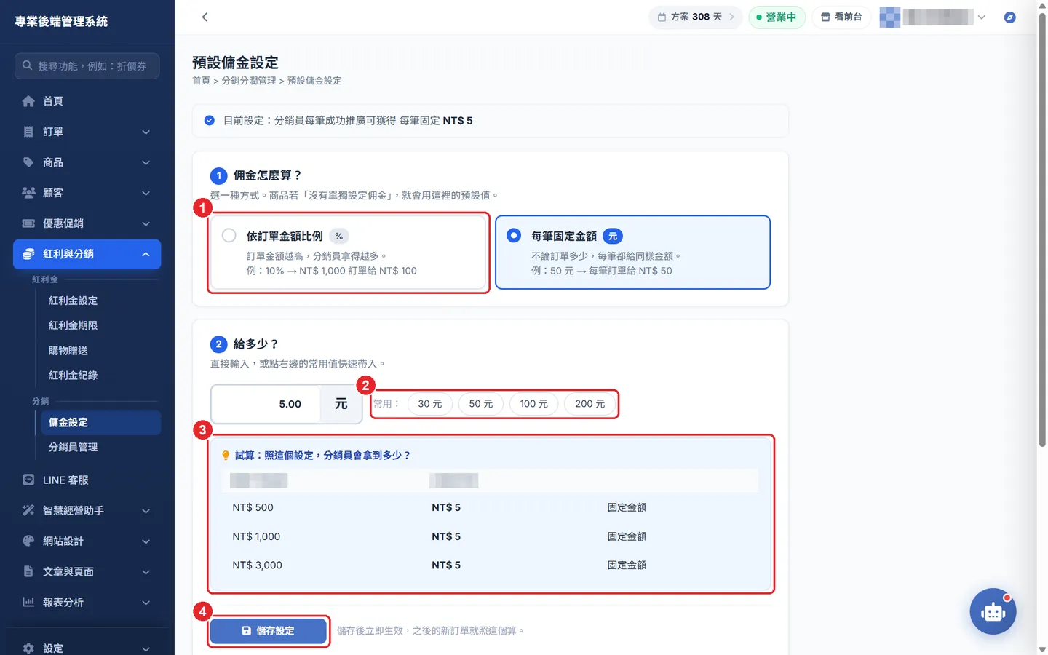Click the sidebar search field 搜尋功能
Image resolution: width=1048 pixels, height=655 pixels.
[87, 65]
